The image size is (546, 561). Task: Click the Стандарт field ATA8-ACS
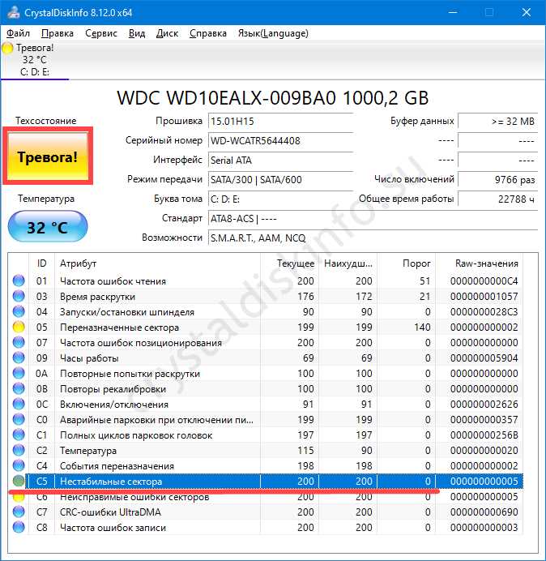373,218
